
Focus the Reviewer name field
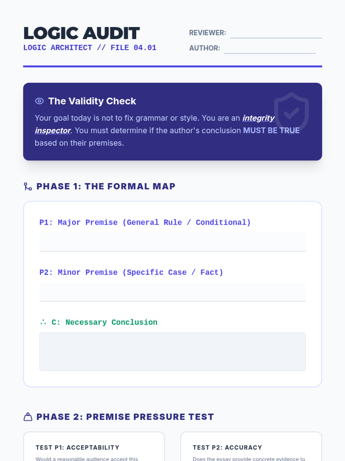pyautogui.click(x=276, y=33)
